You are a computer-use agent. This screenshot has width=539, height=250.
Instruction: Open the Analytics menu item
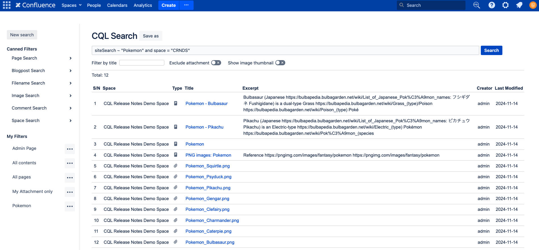click(143, 5)
